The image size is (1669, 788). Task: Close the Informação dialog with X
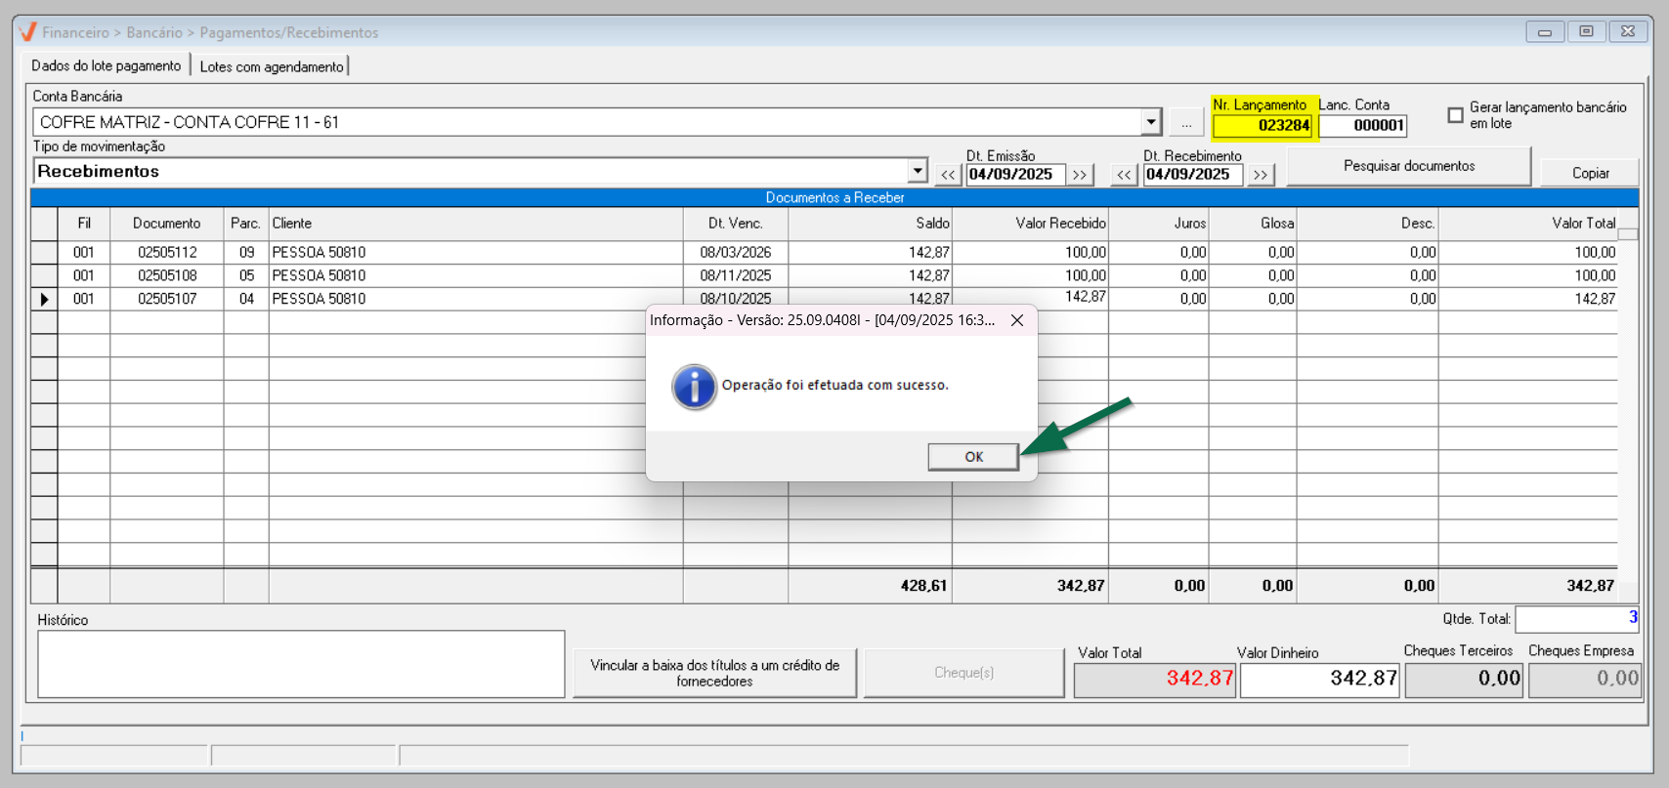[1017, 320]
